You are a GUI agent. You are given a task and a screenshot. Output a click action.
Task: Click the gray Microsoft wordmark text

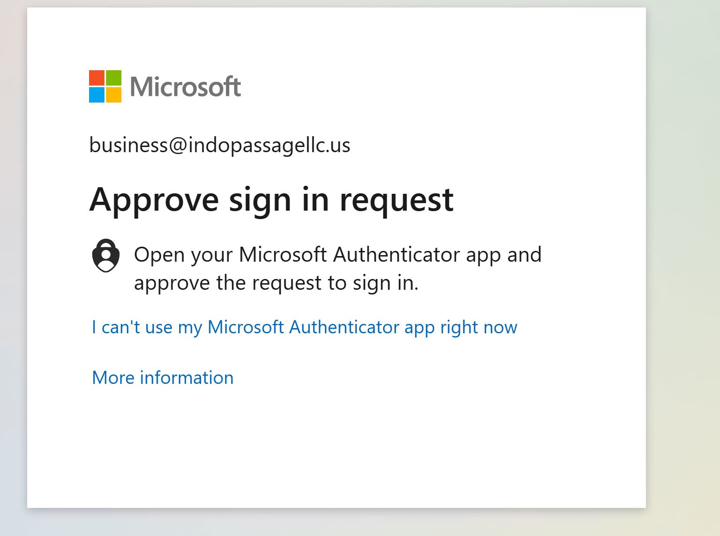pos(185,87)
